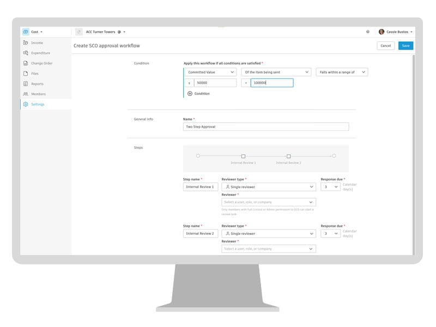Click the plus circle add Condition icon
The height and width of the screenshot is (327, 436).
(x=190, y=94)
